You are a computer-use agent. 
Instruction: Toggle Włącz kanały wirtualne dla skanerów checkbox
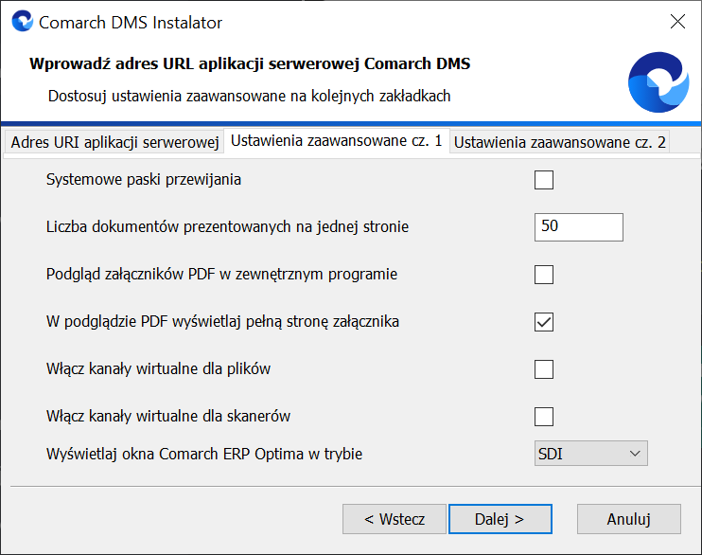point(543,417)
